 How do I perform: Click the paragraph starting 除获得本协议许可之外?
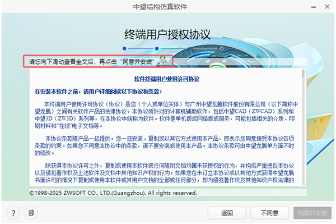pyautogui.click(x=164, y=173)
